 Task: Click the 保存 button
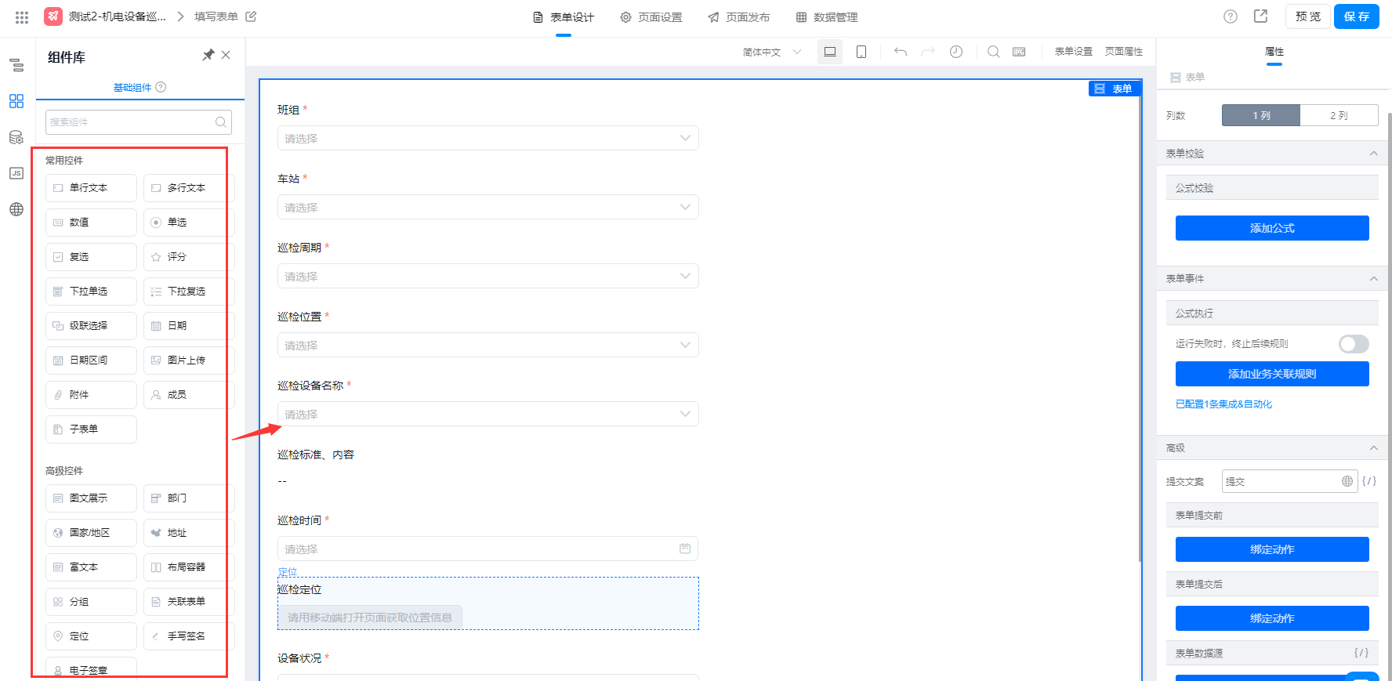pyautogui.click(x=1356, y=16)
